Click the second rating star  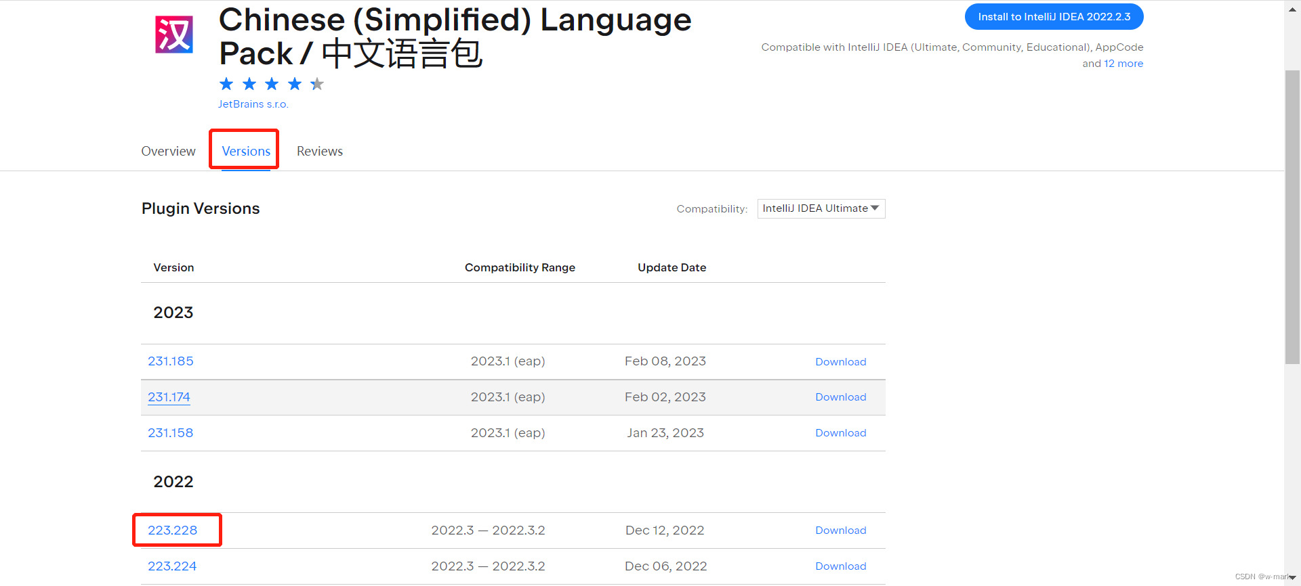tap(249, 84)
